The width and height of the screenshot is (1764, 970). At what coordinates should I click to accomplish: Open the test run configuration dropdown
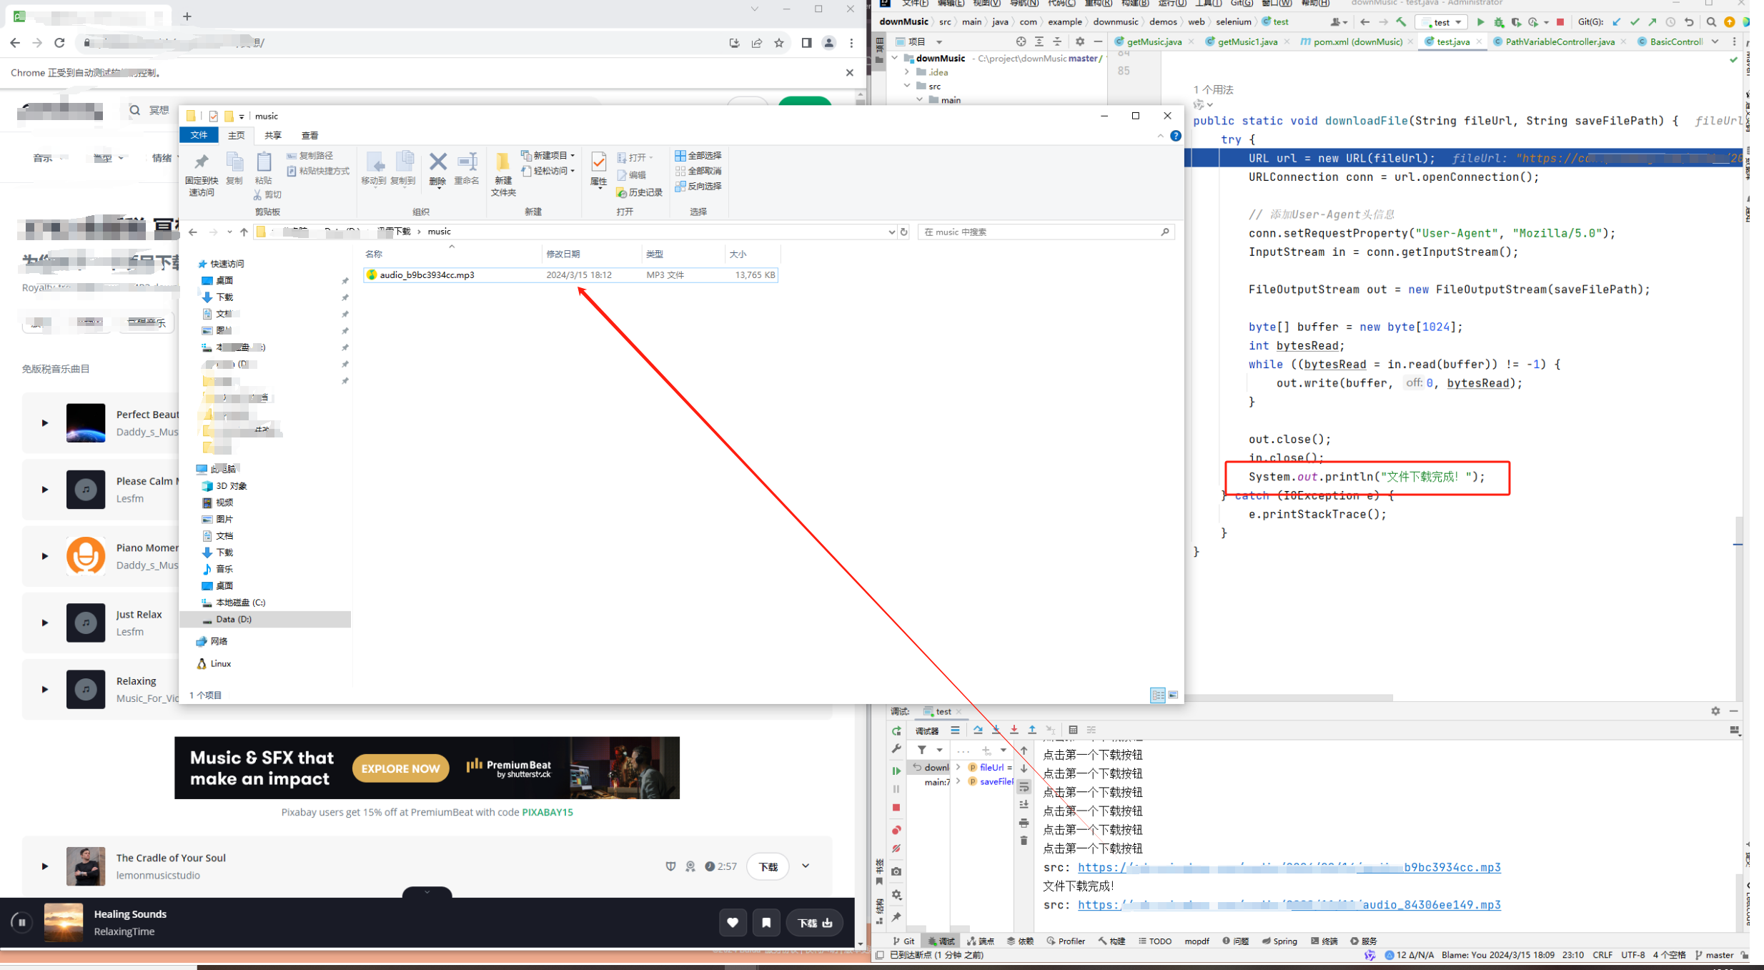pyautogui.click(x=1442, y=22)
